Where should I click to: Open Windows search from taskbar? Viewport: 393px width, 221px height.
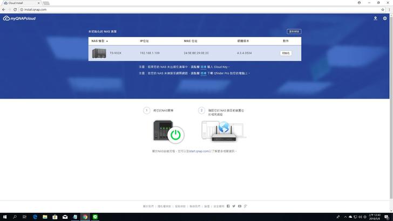(x=15, y=217)
